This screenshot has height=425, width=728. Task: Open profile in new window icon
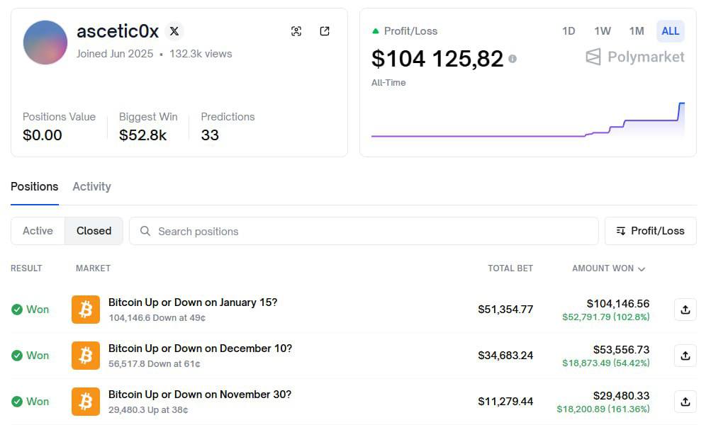point(325,31)
